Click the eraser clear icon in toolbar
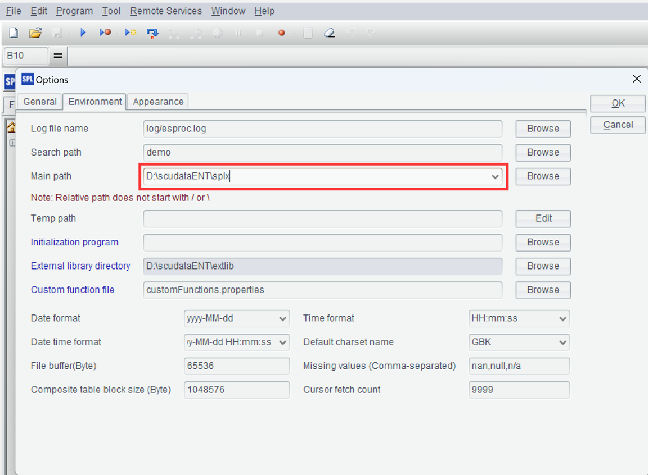648x475 pixels. (x=330, y=33)
